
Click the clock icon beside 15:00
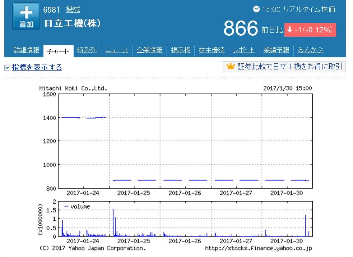click(x=256, y=9)
